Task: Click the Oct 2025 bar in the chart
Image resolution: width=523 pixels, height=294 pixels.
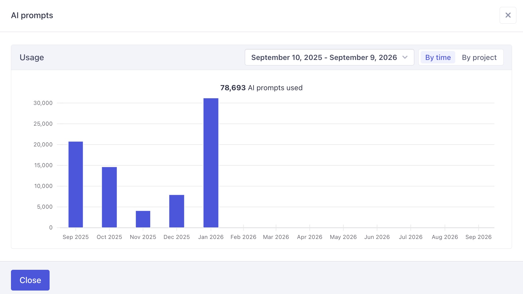Action: [109, 197]
